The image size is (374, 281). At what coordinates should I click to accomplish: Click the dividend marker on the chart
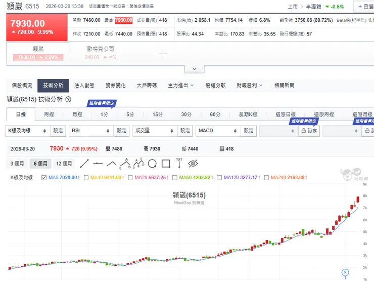pyautogui.click(x=345, y=272)
